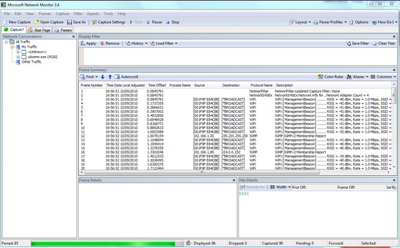The height and width of the screenshot is (248, 400).
Task: Open the Frames menu
Action: coord(44,14)
